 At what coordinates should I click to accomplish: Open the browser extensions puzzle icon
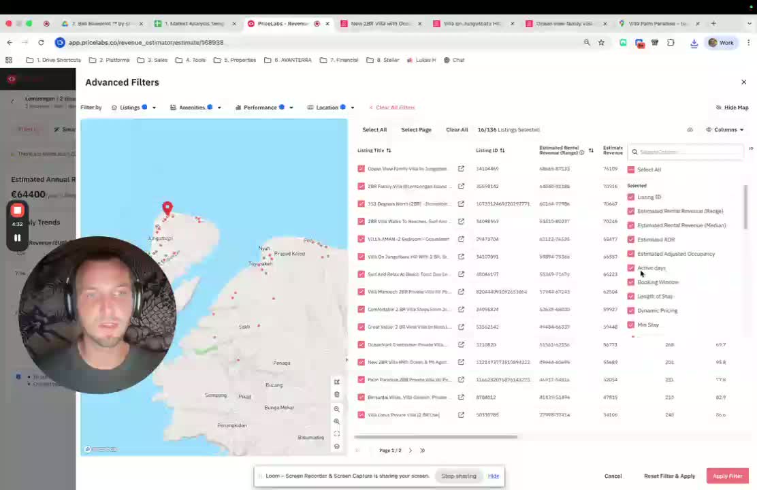(671, 42)
